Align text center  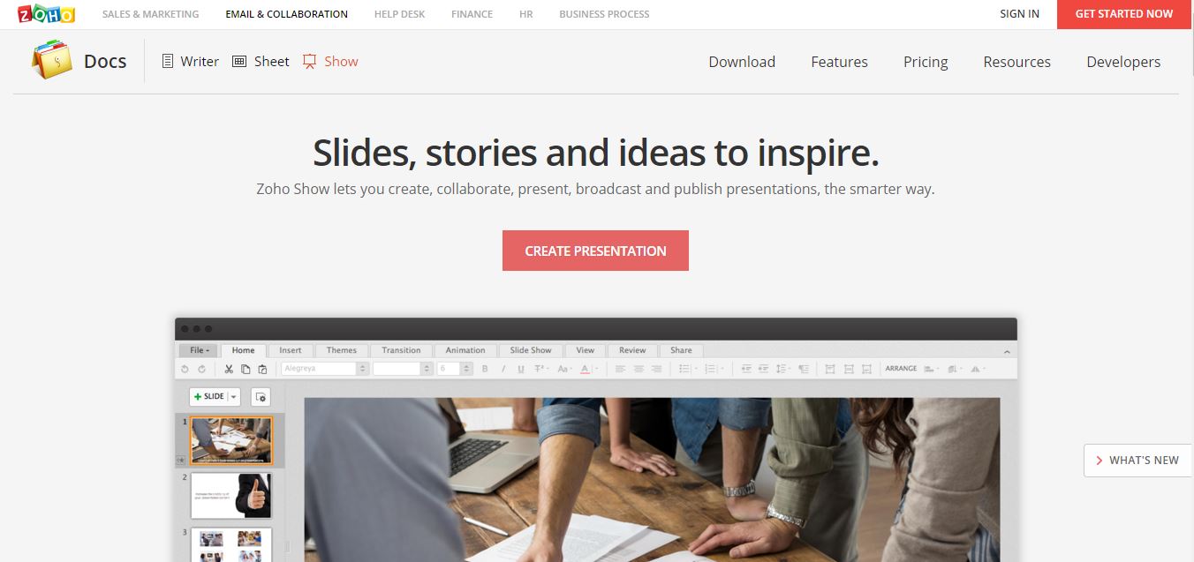click(639, 369)
